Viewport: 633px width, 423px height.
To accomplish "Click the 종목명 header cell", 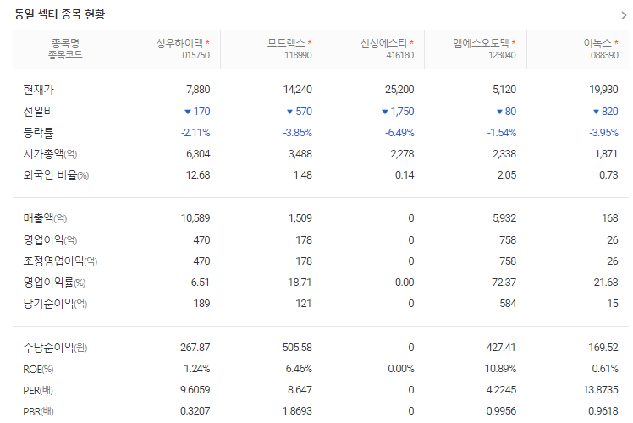I will 65,49.
